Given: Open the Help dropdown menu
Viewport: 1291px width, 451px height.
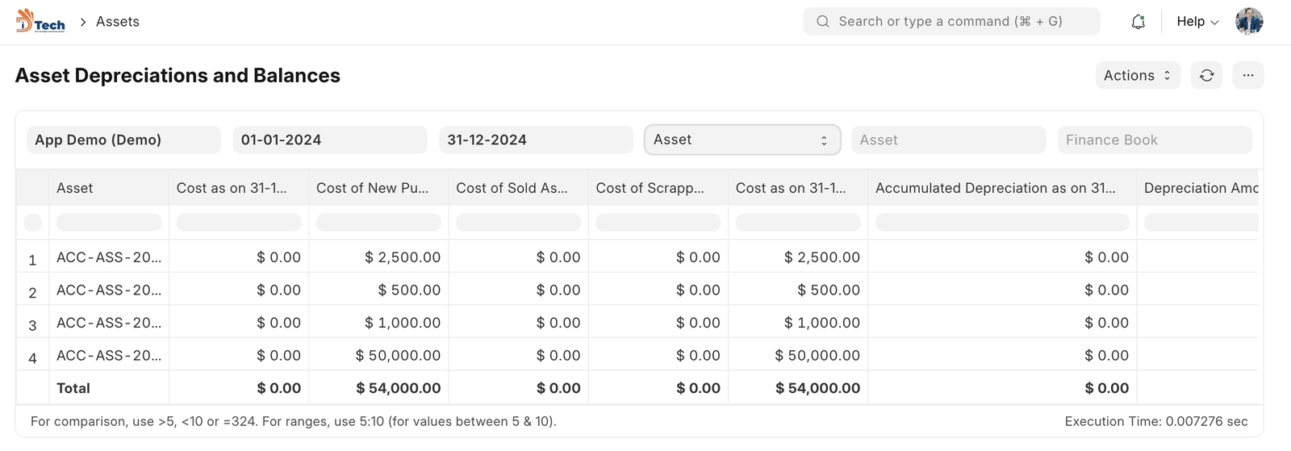Looking at the screenshot, I should (x=1197, y=22).
